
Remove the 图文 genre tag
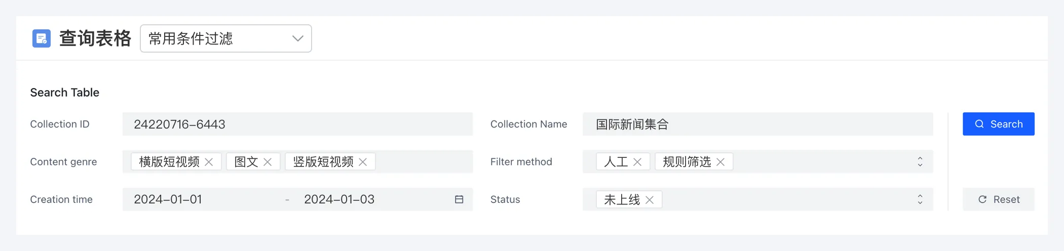[268, 162]
